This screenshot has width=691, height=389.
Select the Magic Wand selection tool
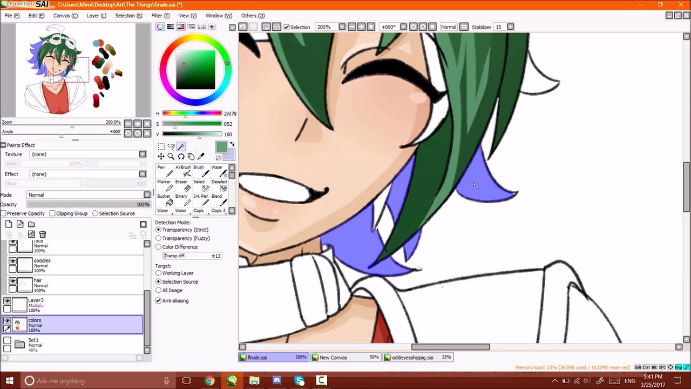[181, 146]
